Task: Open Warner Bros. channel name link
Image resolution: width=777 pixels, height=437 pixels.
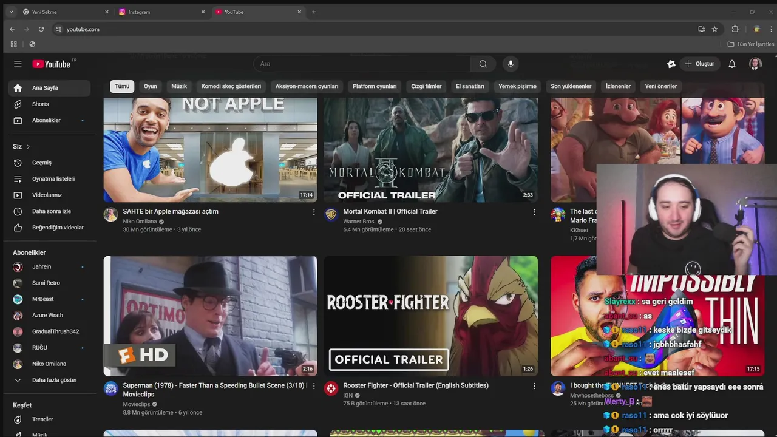Action: pyautogui.click(x=359, y=222)
